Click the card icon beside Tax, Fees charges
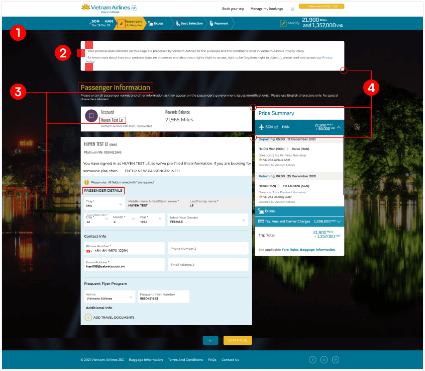Viewport: 425px width, 371px height. (x=261, y=221)
